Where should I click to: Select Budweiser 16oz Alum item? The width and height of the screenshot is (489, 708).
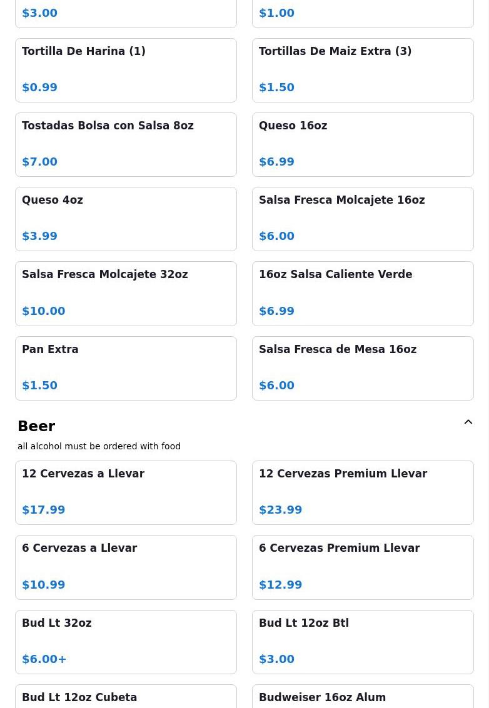point(363,696)
